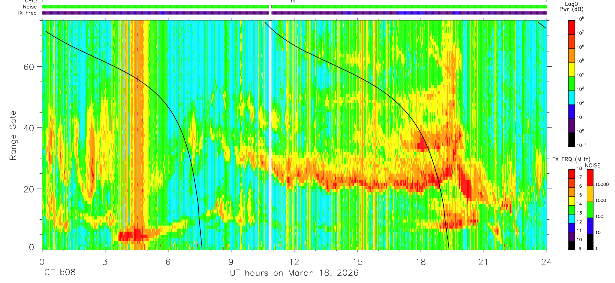Image resolution: width=615 pixels, height=283 pixels.
Task: Click the Range Gate axis label
Action: pyautogui.click(x=14, y=135)
